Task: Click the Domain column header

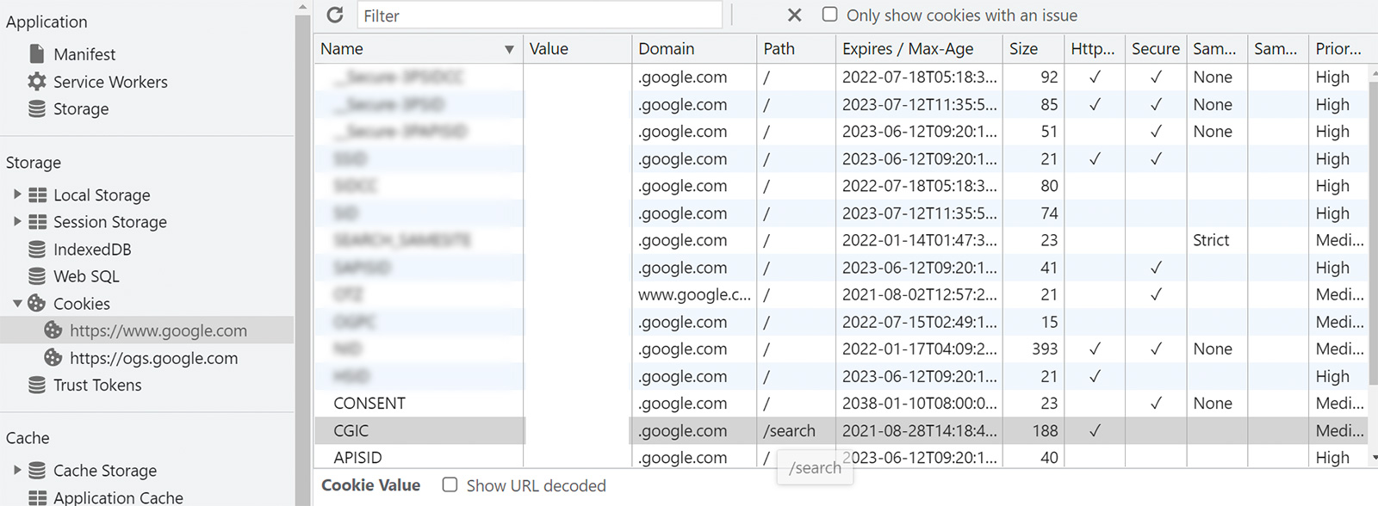Action: point(666,49)
